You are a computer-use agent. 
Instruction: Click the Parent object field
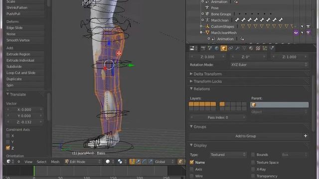[x=279, y=105]
